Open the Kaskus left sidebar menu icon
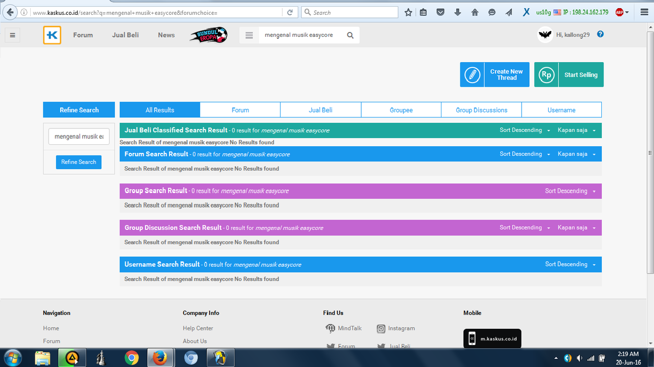 point(12,35)
